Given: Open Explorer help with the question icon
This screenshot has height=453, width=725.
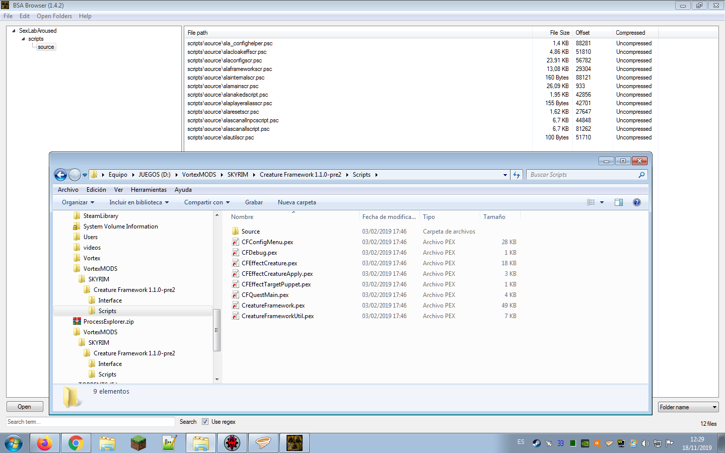Looking at the screenshot, I should coord(637,202).
